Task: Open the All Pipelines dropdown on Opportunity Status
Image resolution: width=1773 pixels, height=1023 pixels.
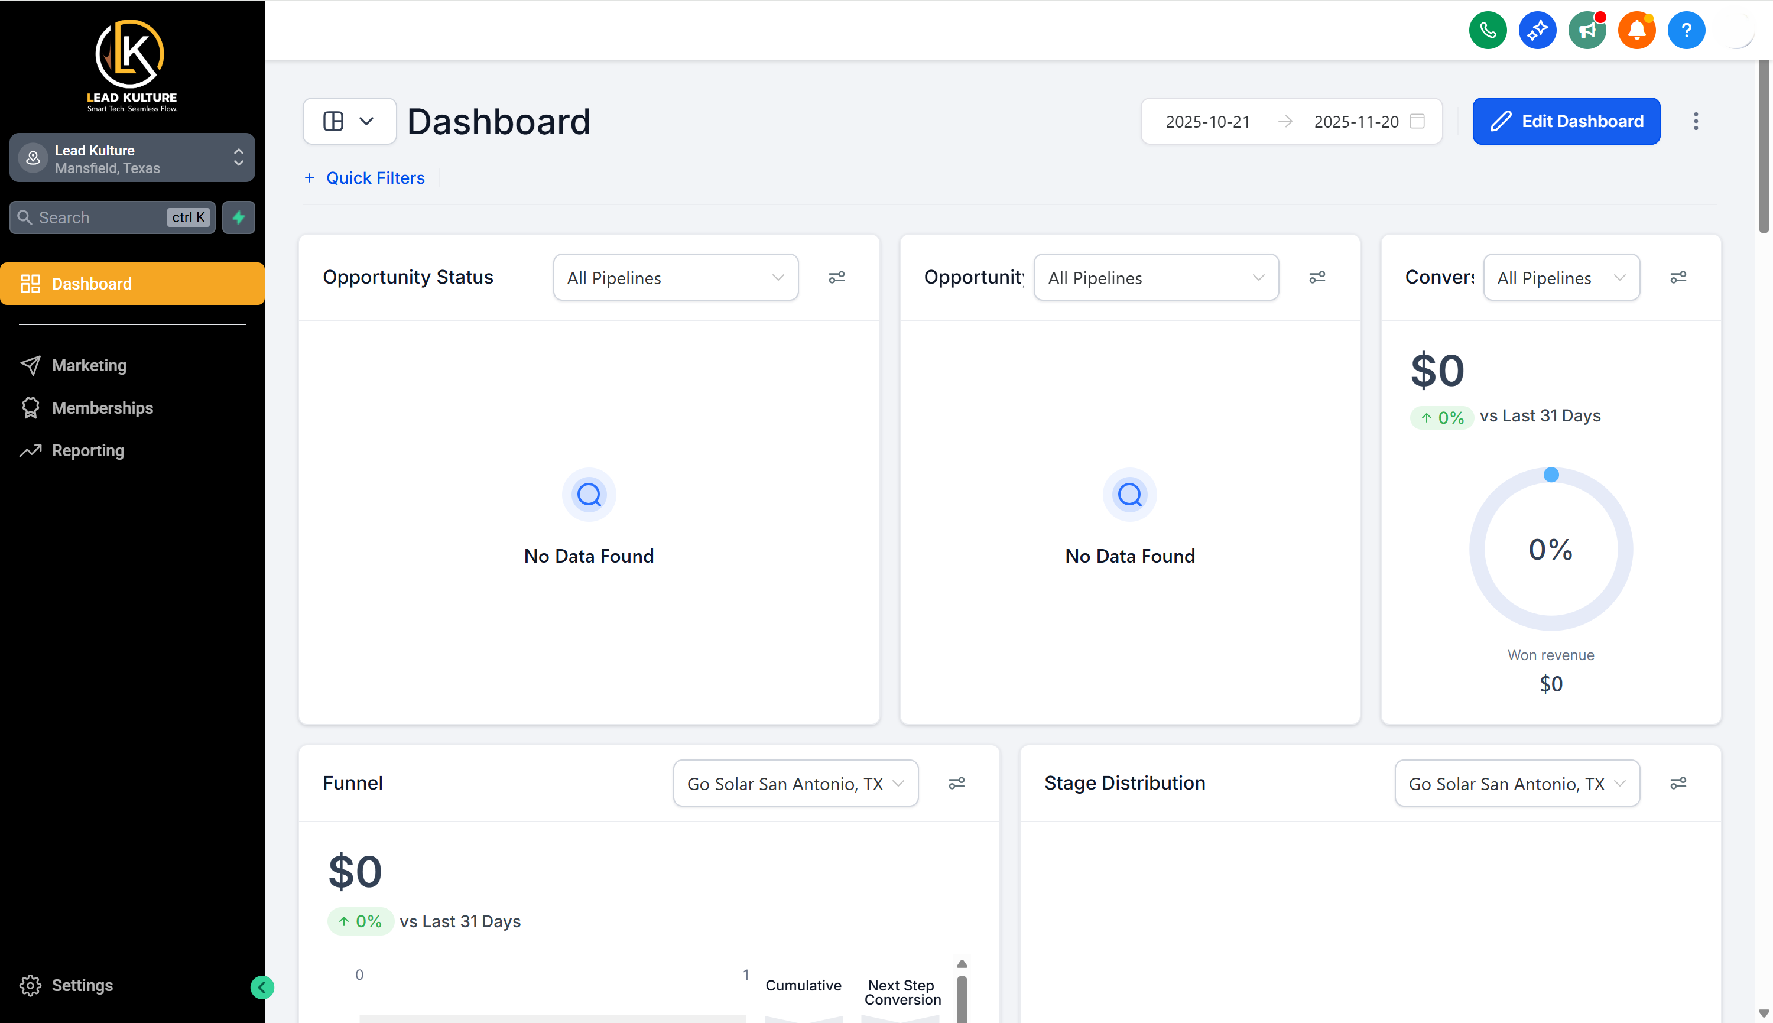Action: pyautogui.click(x=674, y=277)
